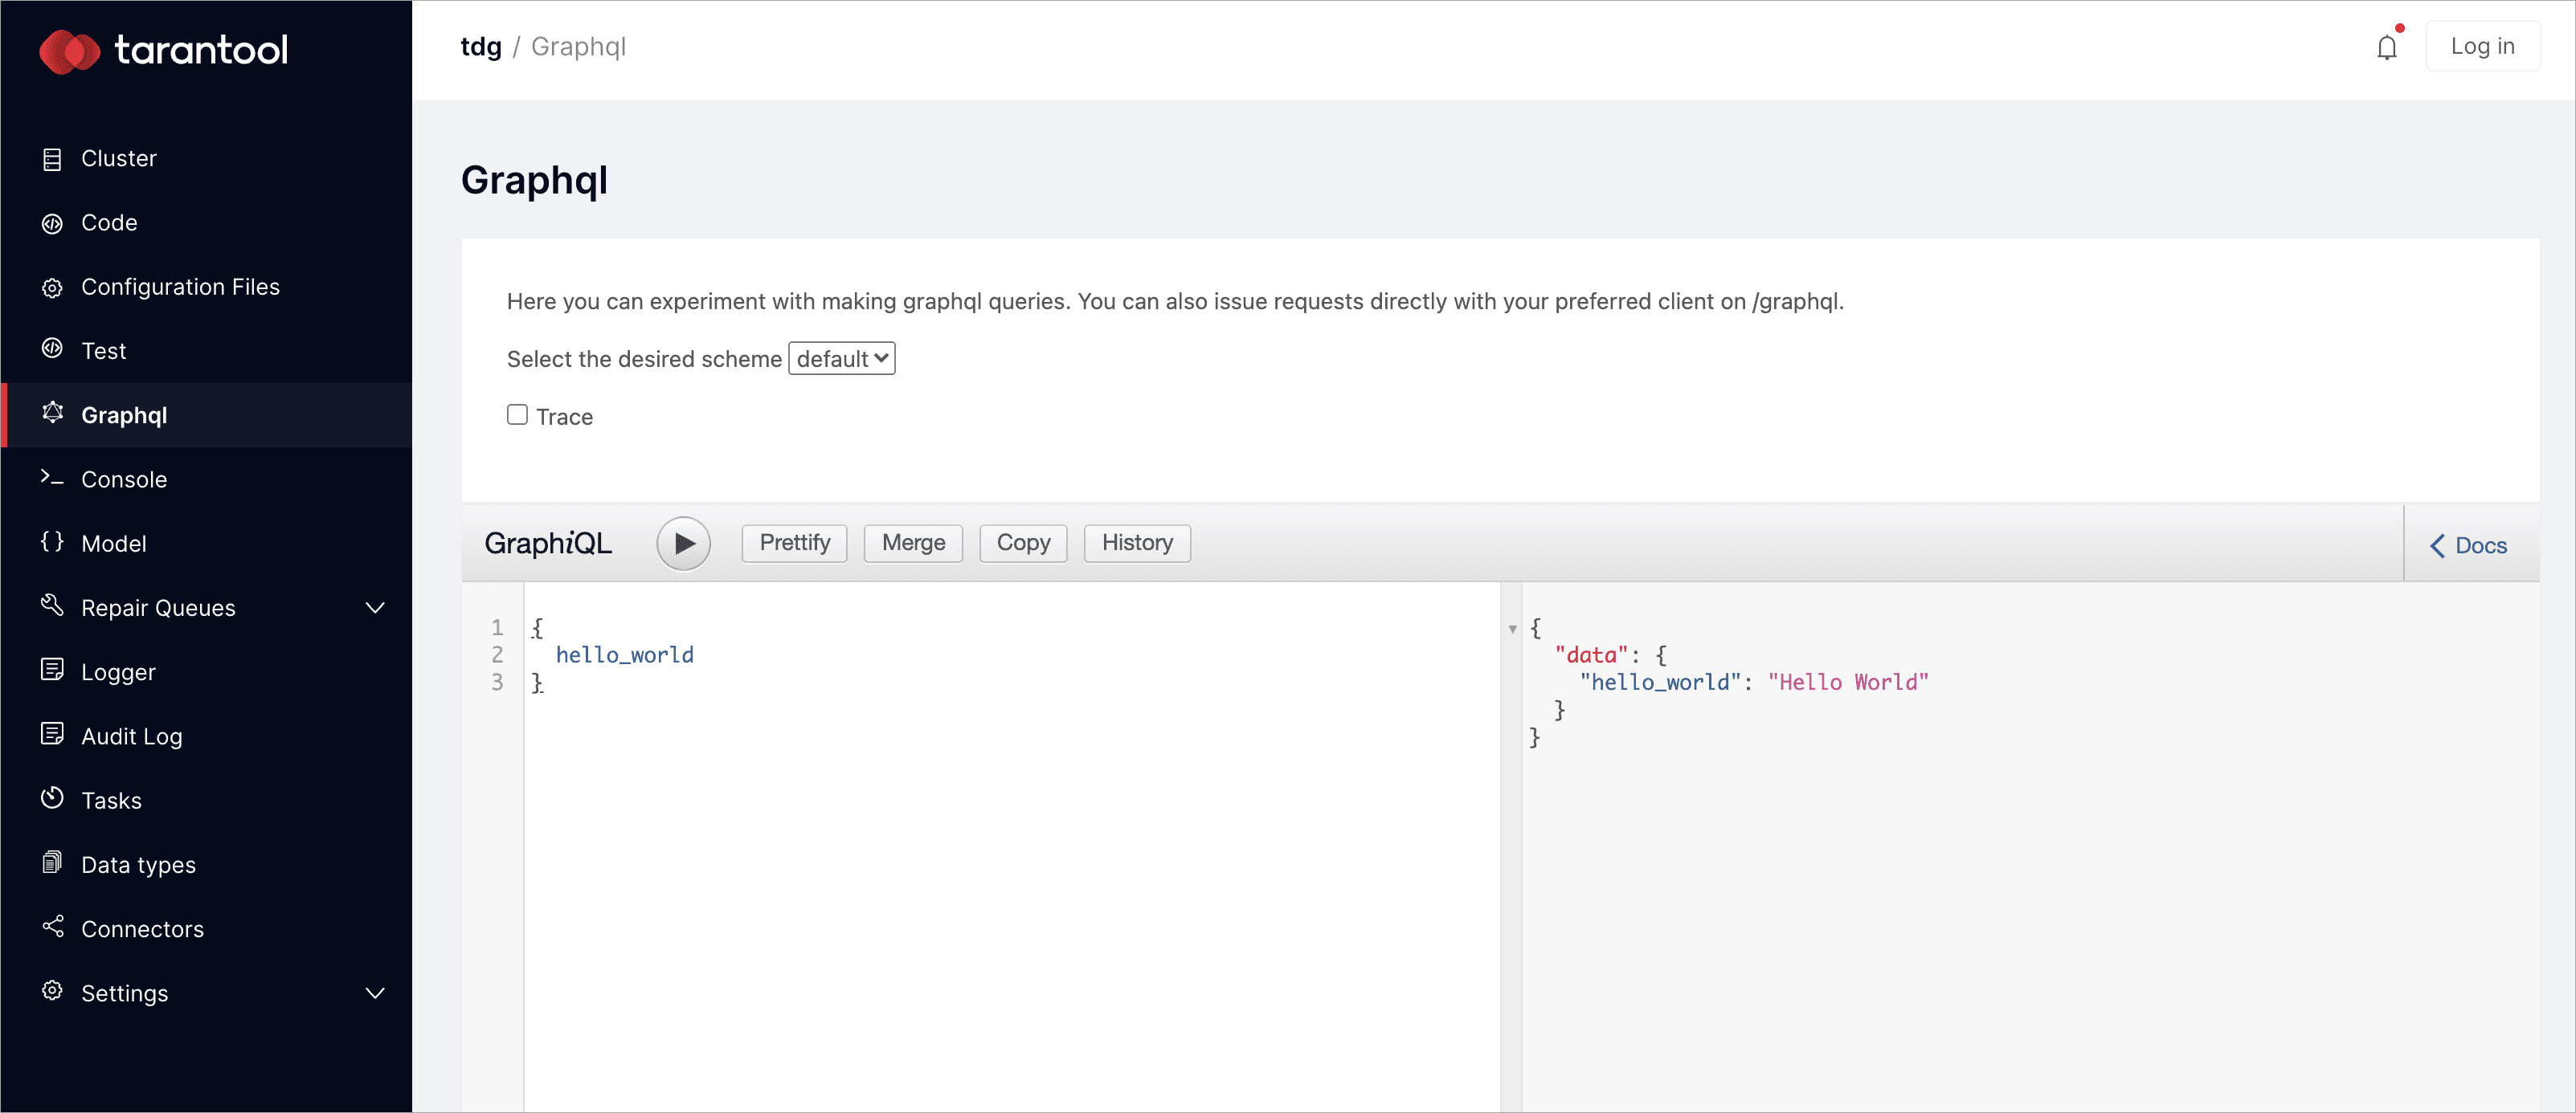Open the scheme dropdown set to default
The image size is (2576, 1113).
tap(842, 359)
